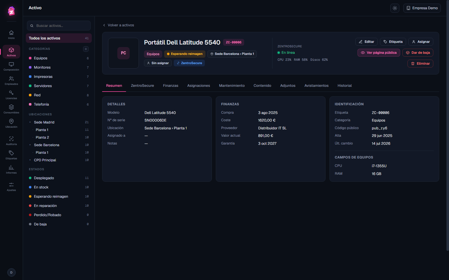The height and width of the screenshot is (280, 449).
Task: Switch to the Asignaciones tab
Action: point(199,86)
